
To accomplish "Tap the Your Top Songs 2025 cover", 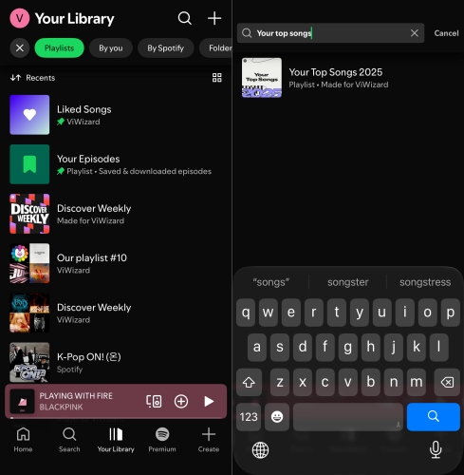I will pos(262,78).
